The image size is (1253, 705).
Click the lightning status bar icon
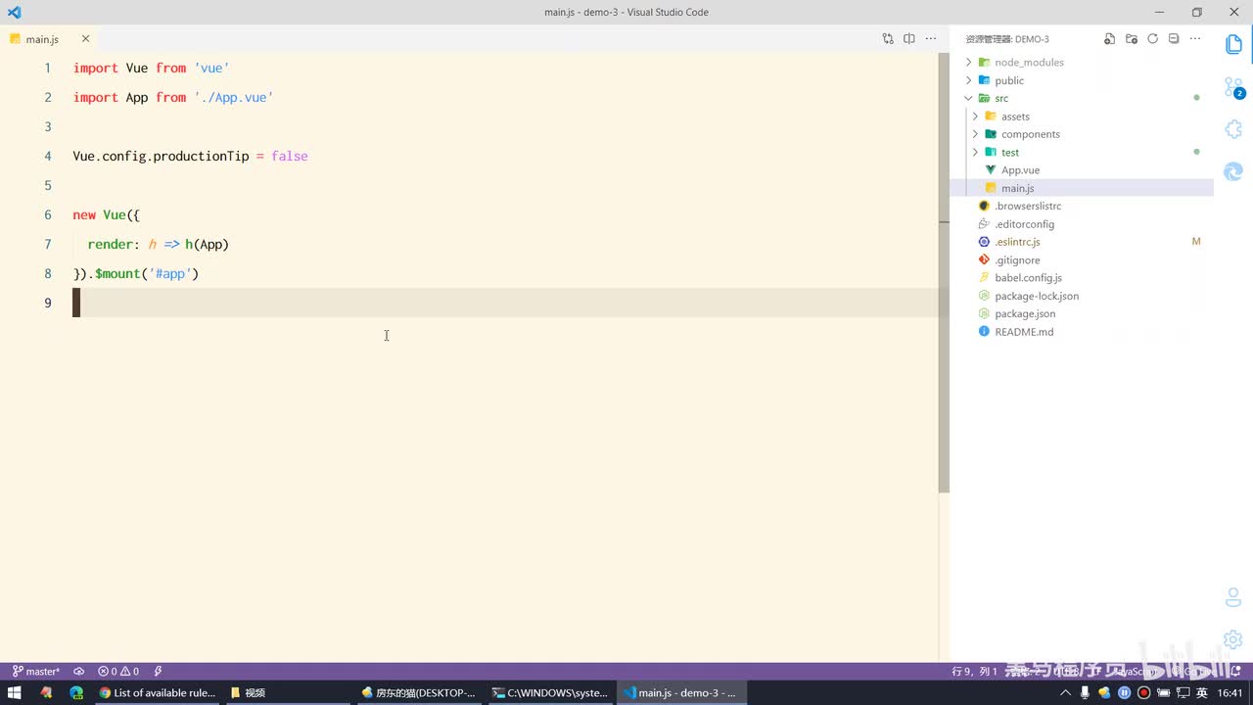tap(158, 672)
